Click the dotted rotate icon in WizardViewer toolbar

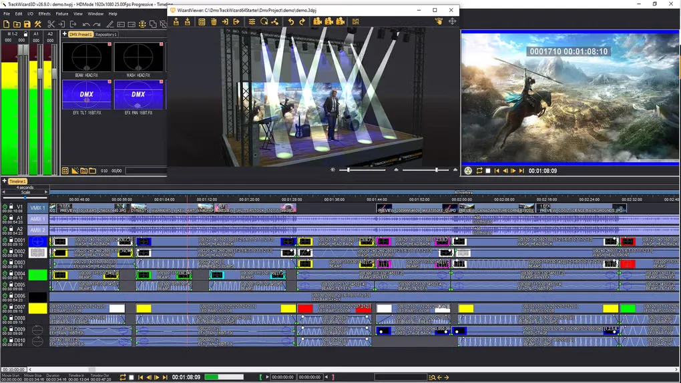click(x=264, y=21)
